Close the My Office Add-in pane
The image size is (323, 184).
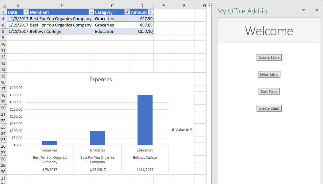[317, 10]
